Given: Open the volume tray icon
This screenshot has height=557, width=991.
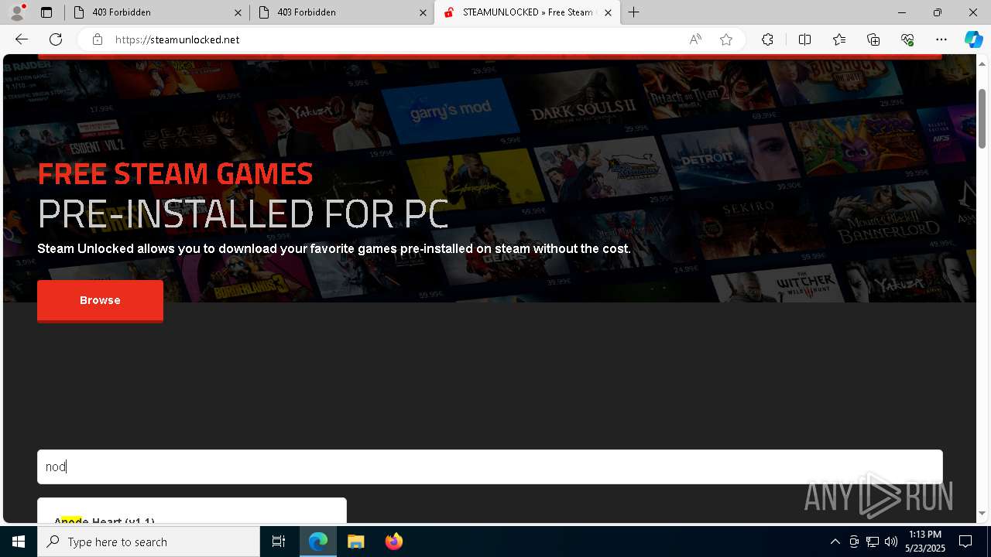Looking at the screenshot, I should (891, 542).
